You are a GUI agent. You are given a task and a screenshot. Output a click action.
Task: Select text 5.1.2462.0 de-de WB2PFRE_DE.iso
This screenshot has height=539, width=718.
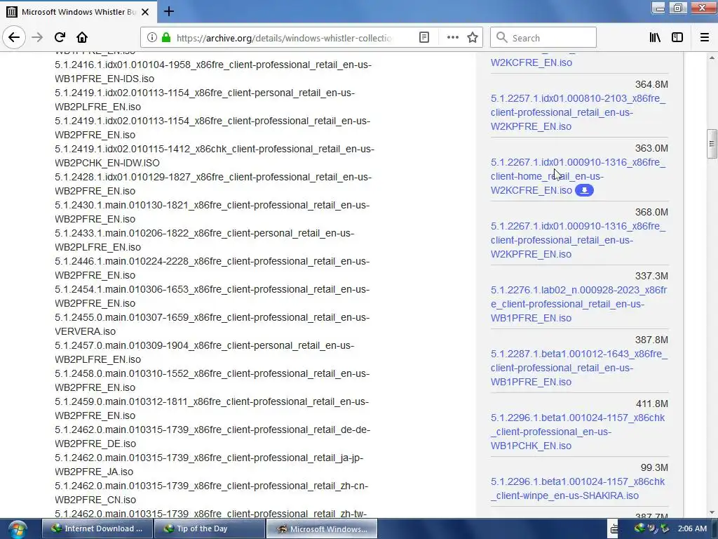[x=212, y=437]
